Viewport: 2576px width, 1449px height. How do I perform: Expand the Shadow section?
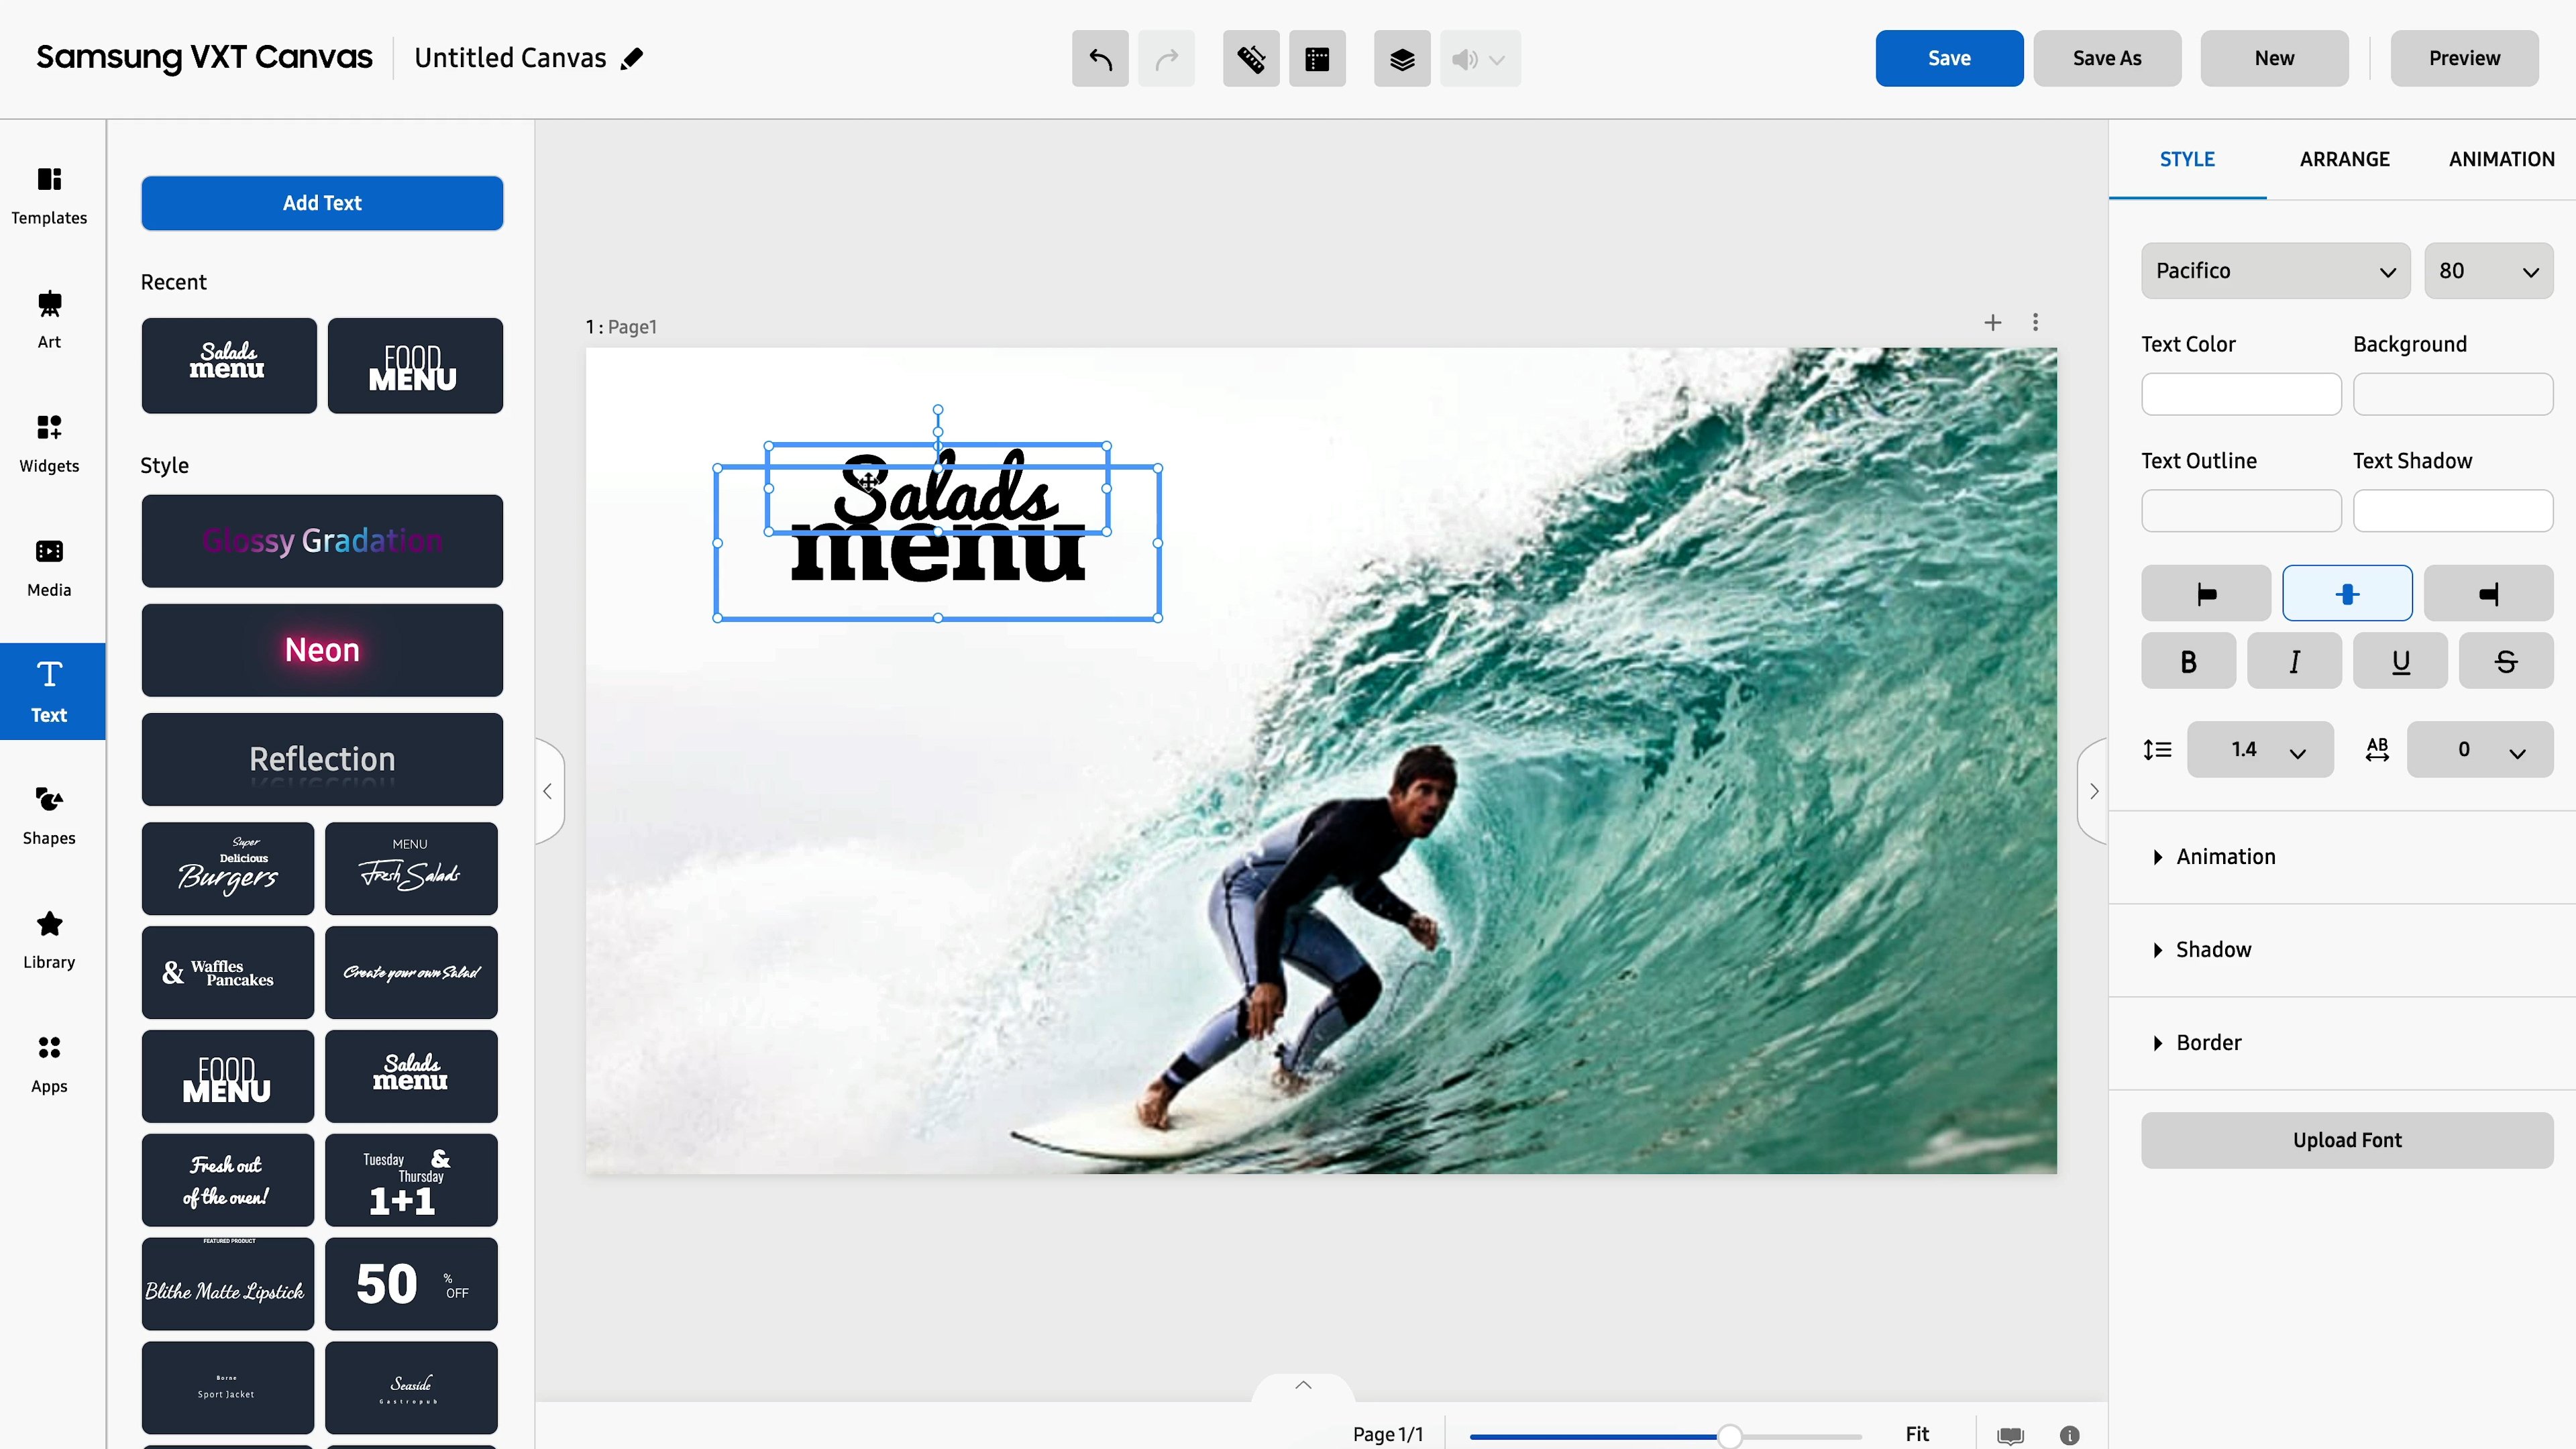point(2213,950)
